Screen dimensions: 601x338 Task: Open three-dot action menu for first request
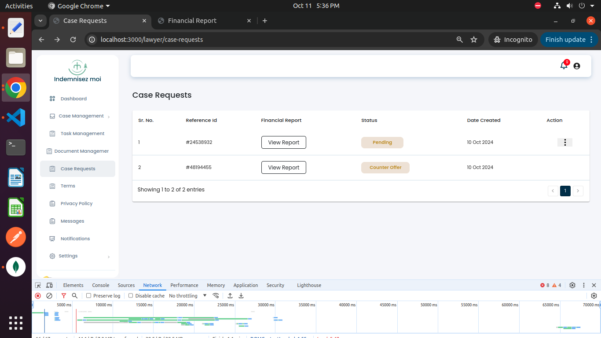pos(565,142)
